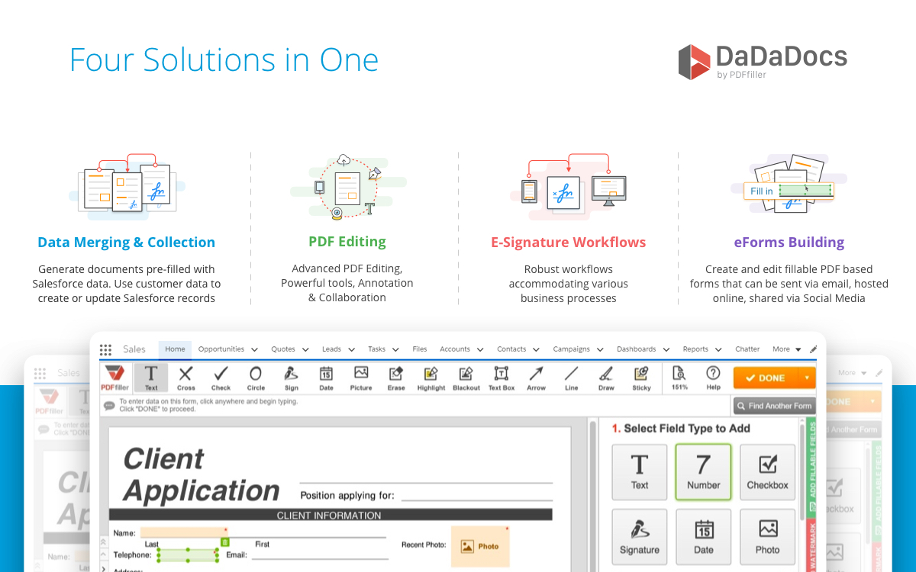
Task: Choose the Blackout tool
Action: coord(466,378)
